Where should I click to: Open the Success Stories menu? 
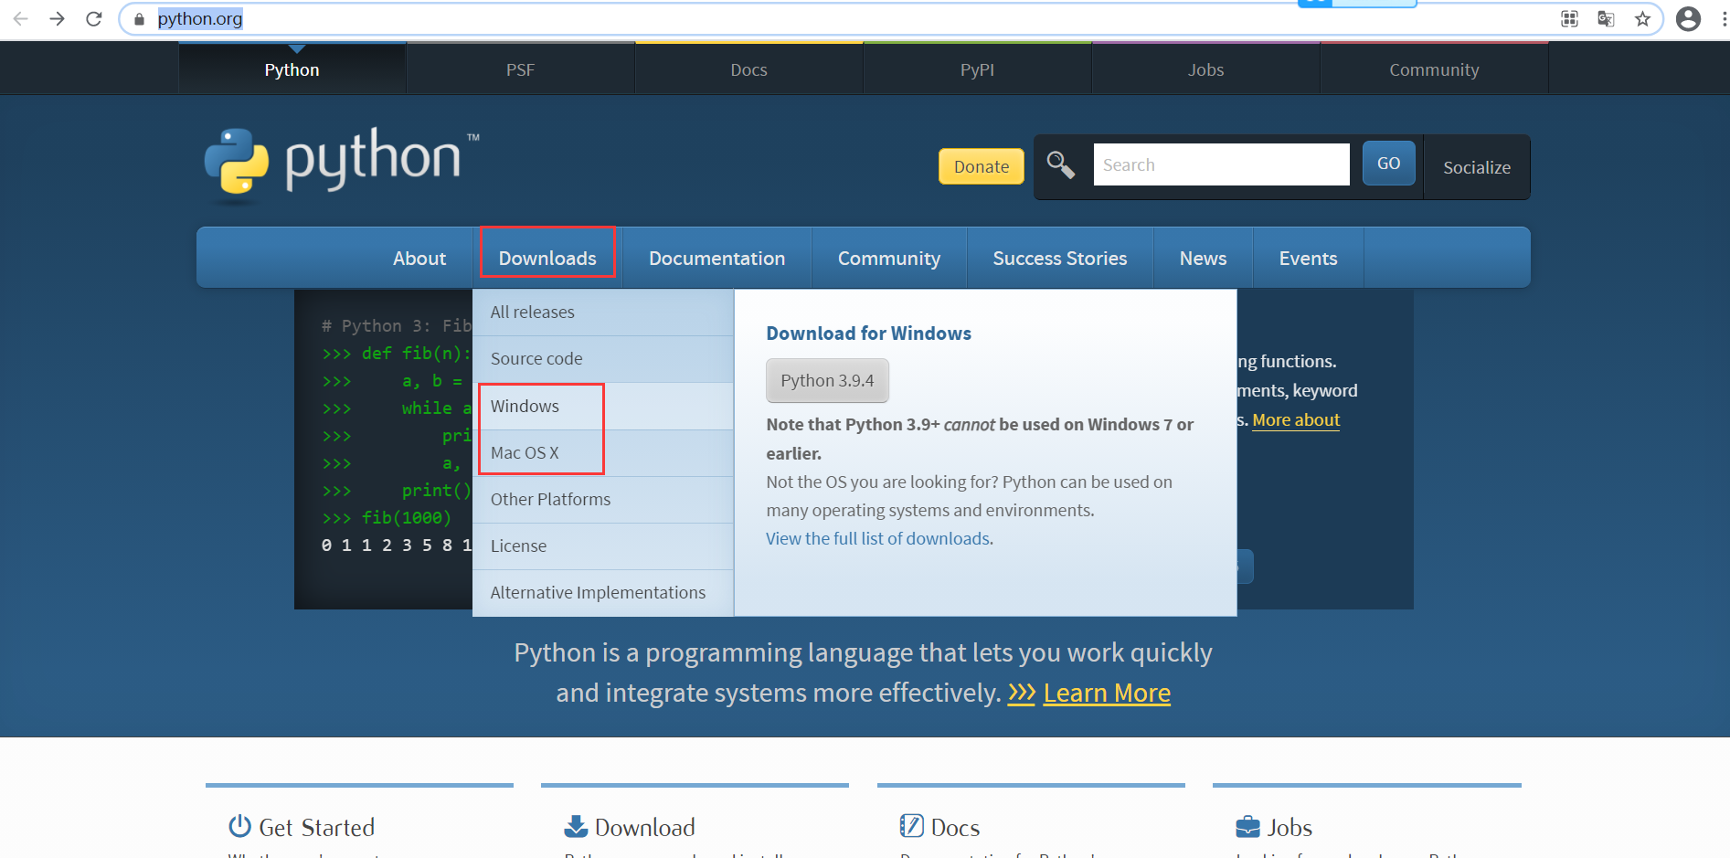click(x=1060, y=259)
